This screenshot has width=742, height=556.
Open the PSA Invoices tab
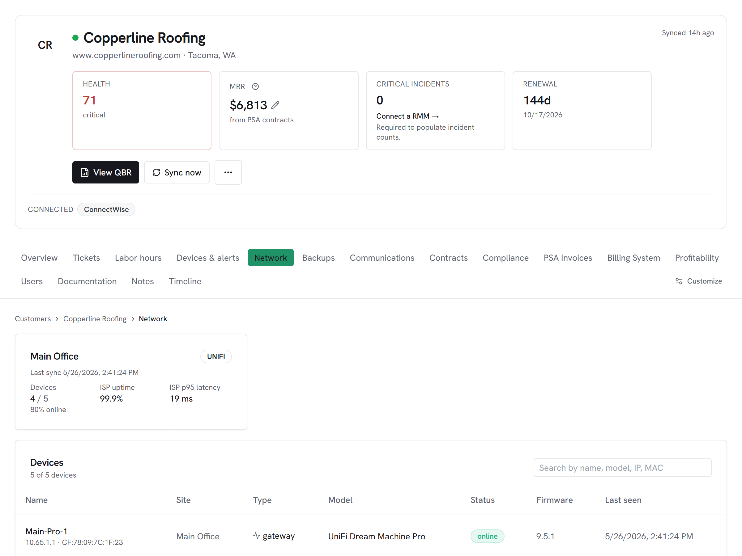point(568,257)
